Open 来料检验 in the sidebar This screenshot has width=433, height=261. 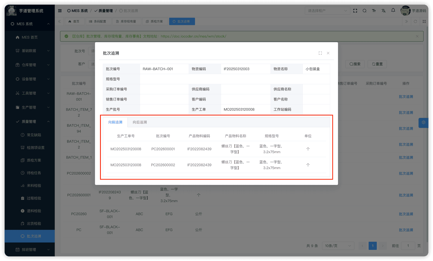point(34,186)
